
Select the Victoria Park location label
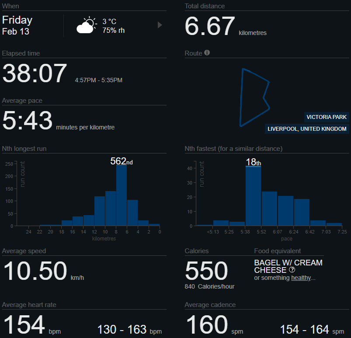(327, 117)
